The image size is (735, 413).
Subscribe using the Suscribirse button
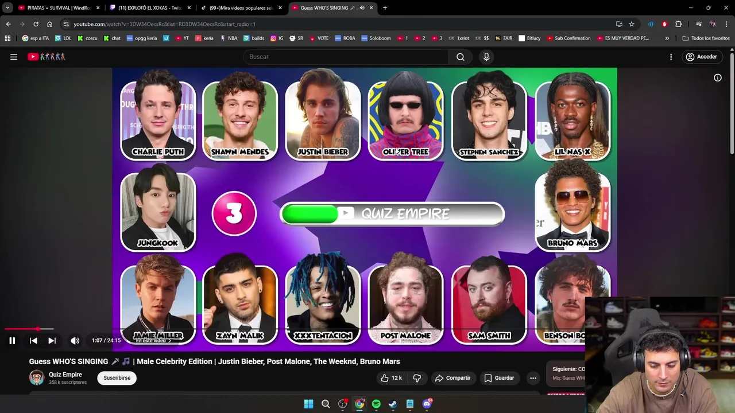click(117, 378)
